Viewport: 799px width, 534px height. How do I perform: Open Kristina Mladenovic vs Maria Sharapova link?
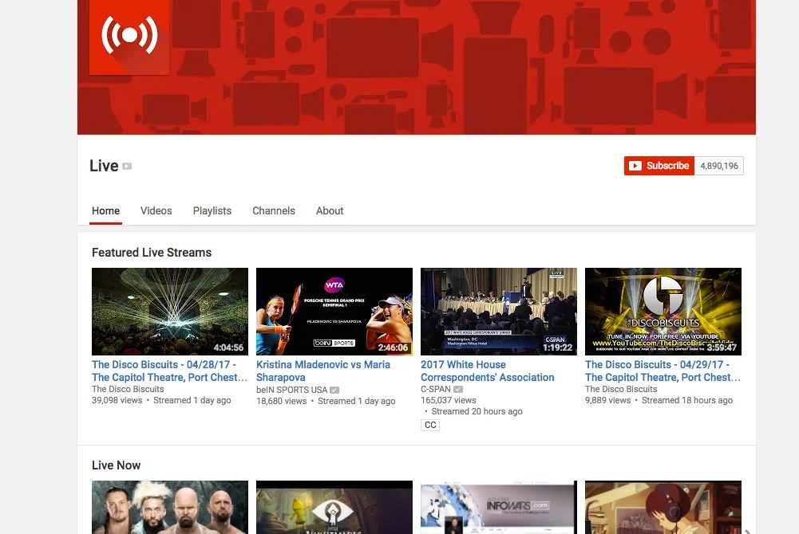click(323, 371)
